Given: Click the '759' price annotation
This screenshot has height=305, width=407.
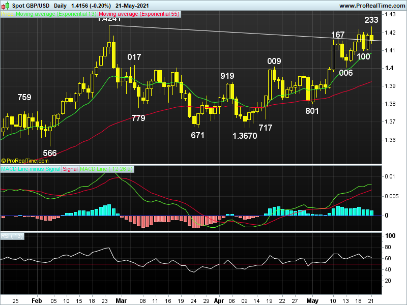Looking at the screenshot, I should pos(24,97).
